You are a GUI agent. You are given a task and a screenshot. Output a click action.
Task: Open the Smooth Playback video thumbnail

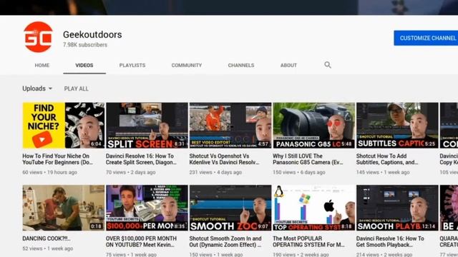(x=397, y=208)
